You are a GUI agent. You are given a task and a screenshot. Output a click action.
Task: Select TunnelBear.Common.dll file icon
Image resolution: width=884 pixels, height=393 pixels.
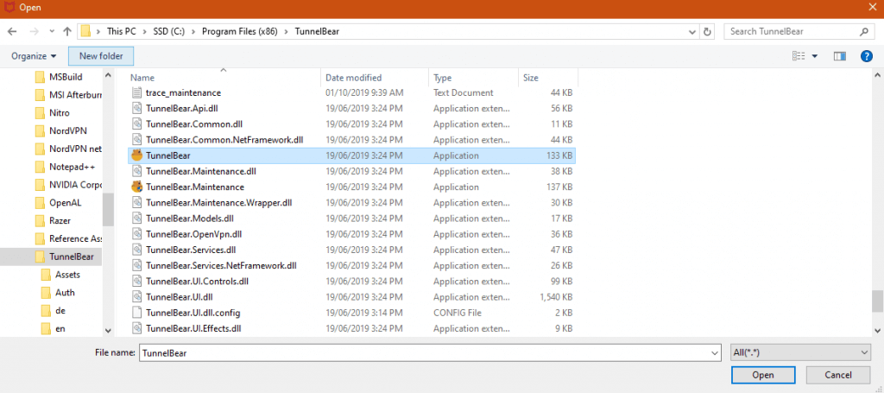point(136,124)
